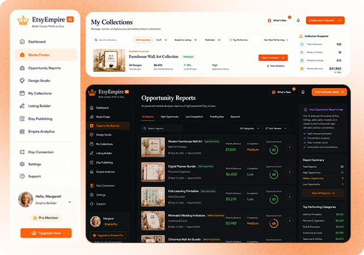Viewport: 364px width, 255px height.
Task: Click the bell notification icon in My Collections header
Action: tap(298, 20)
